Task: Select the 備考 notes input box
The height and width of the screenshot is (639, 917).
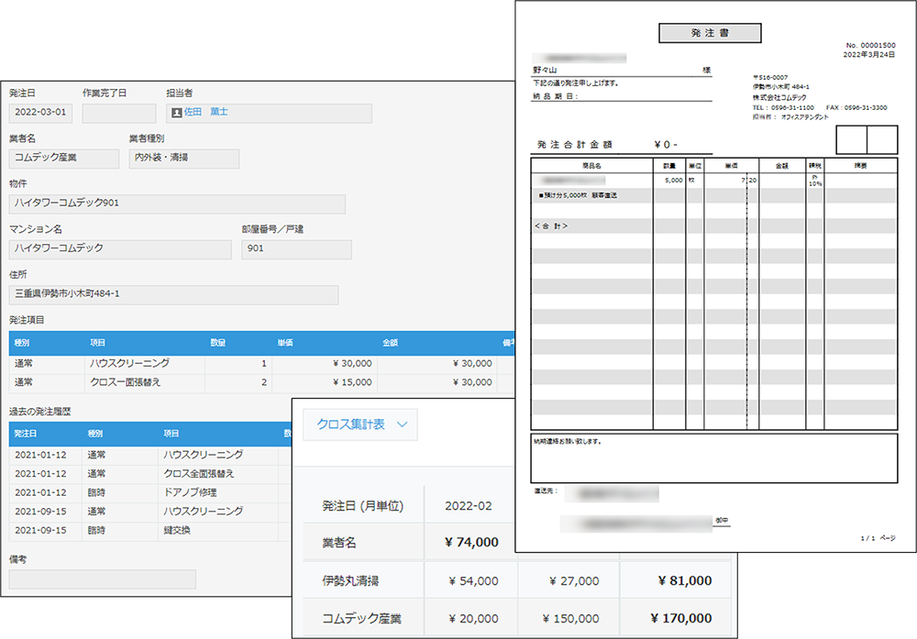Action: 101,578
